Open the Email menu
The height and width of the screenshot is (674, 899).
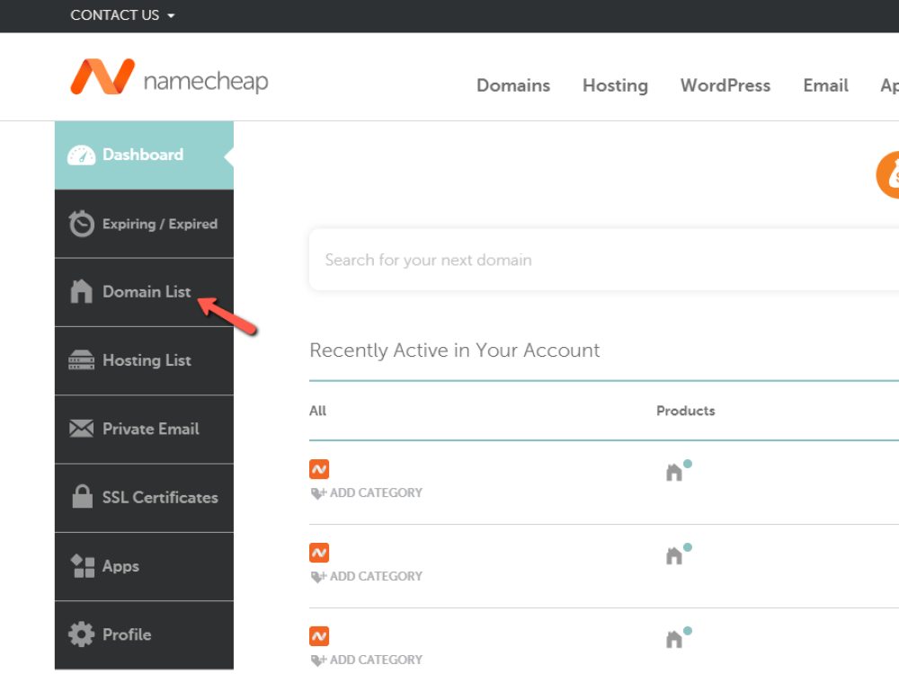(x=825, y=85)
